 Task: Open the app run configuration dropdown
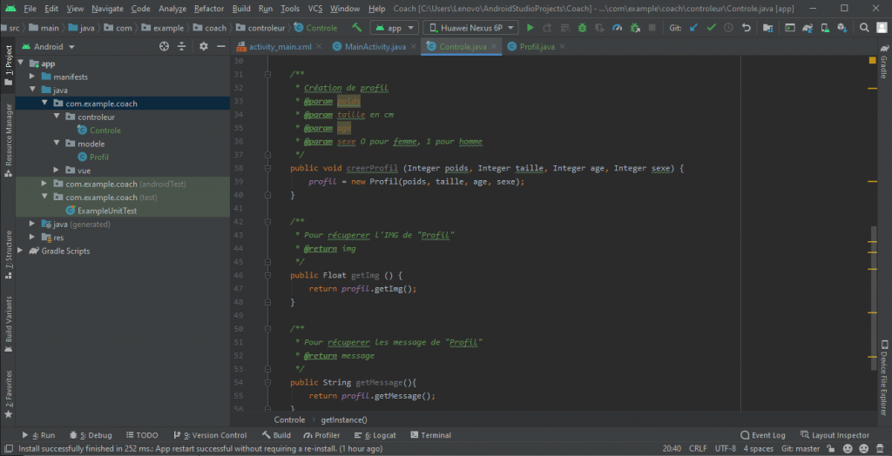[x=393, y=28]
